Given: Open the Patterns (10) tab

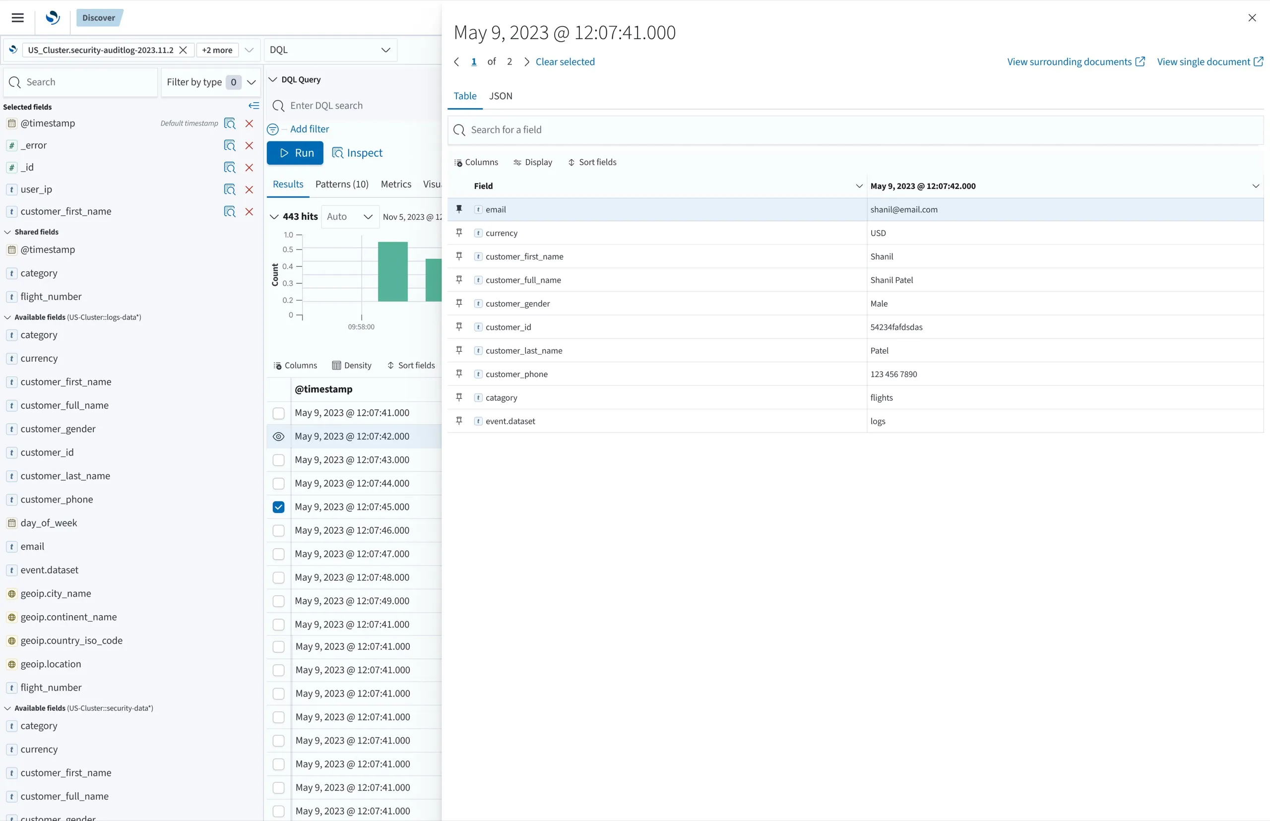Looking at the screenshot, I should 342,184.
